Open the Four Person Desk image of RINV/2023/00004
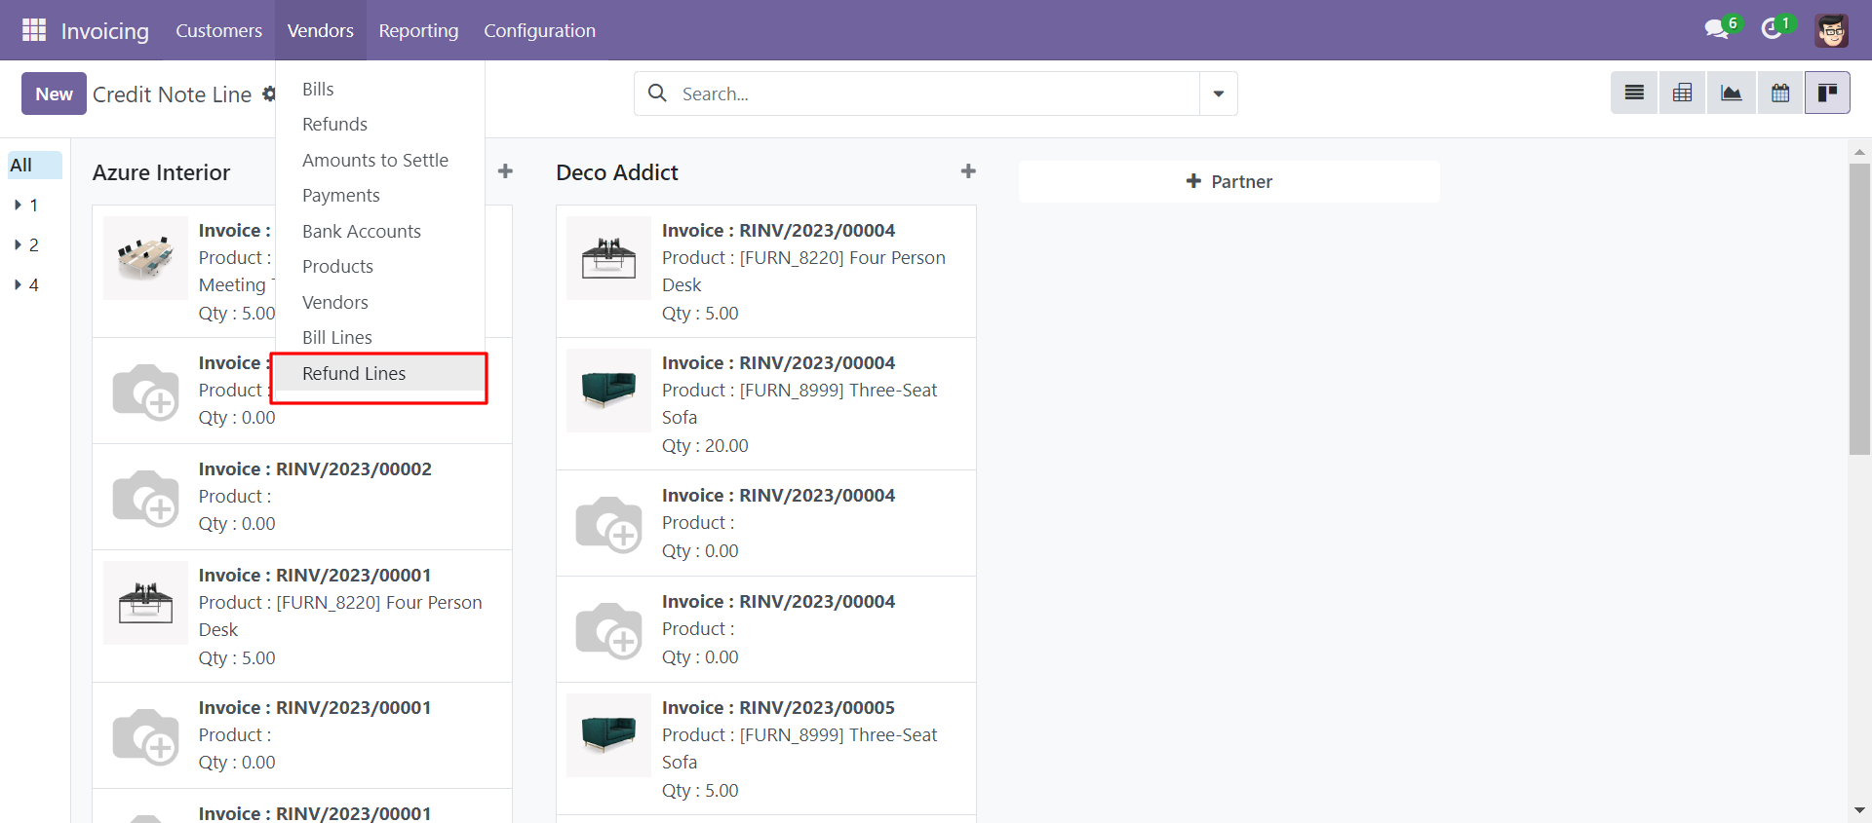Screen dimensions: 1872x823 click(x=608, y=258)
